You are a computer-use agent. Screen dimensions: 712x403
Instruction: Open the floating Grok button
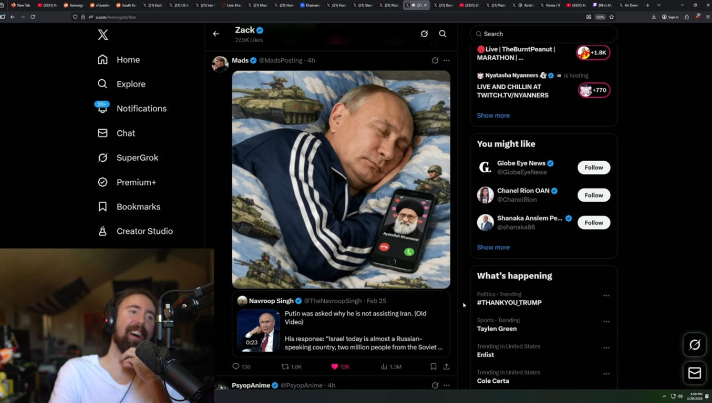point(695,345)
